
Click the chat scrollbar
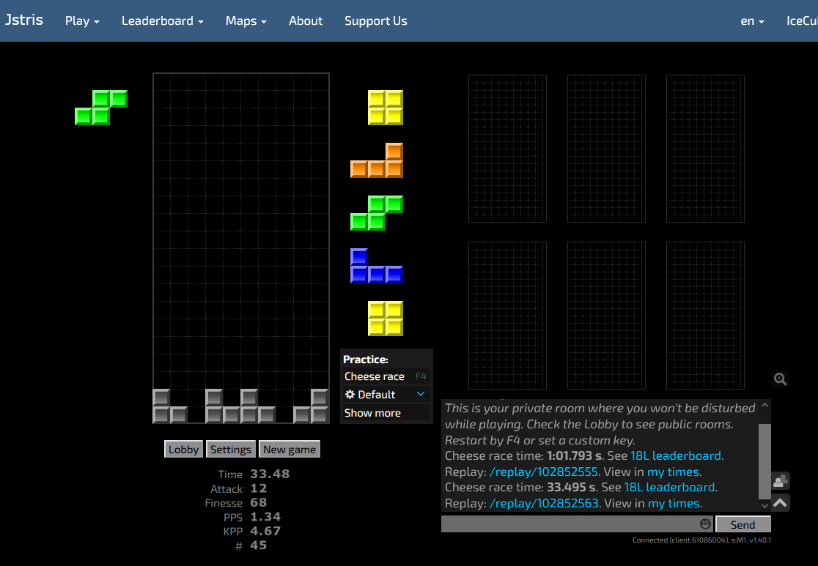pyautogui.click(x=765, y=454)
